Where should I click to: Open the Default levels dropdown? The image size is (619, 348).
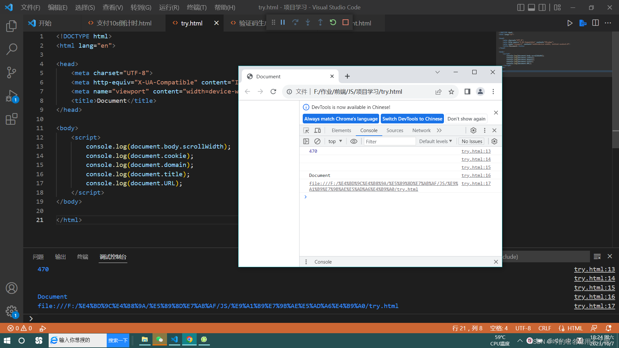436,141
